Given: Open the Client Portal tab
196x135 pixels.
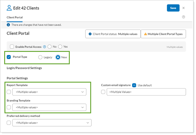Looking at the screenshot, I should 15,17.
